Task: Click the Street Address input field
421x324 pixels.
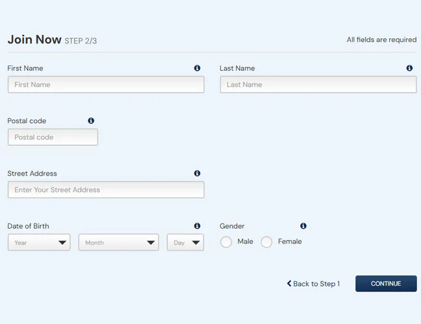Action: (106, 190)
